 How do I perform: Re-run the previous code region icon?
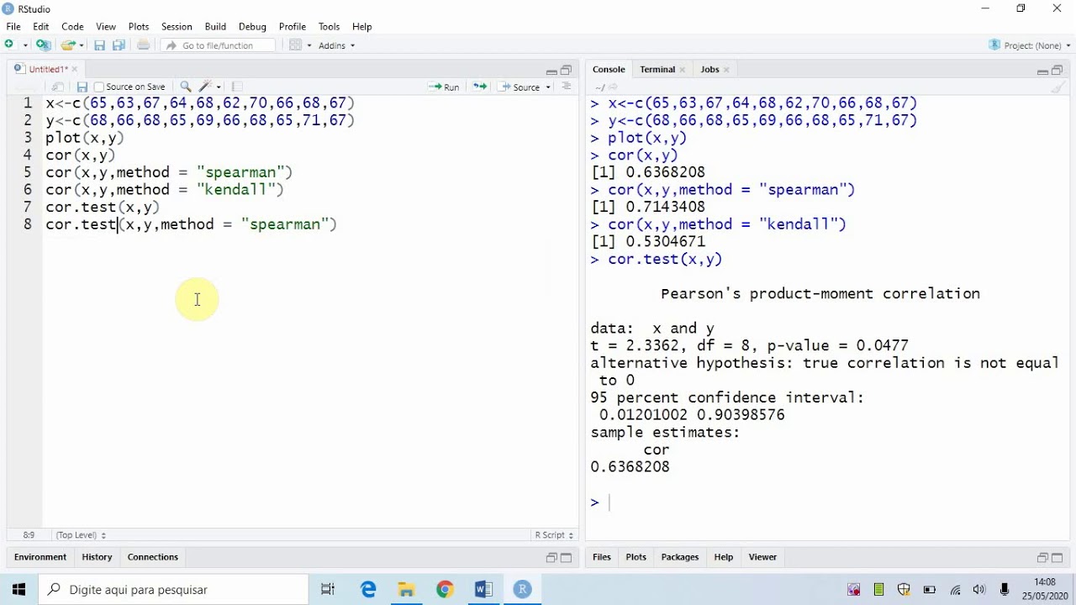pos(479,87)
